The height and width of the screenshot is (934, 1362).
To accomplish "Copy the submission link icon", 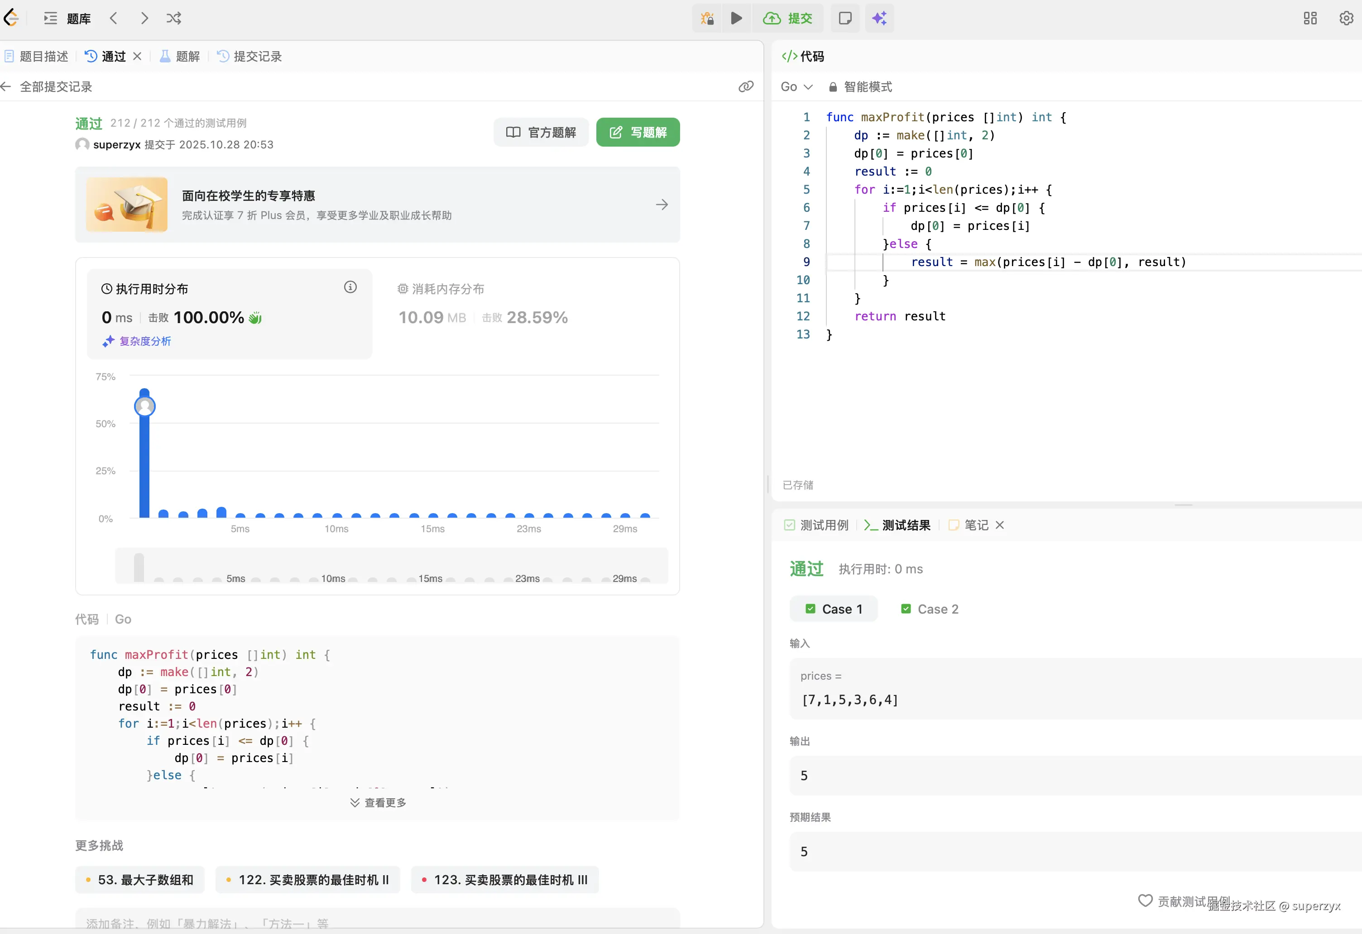I will tap(745, 87).
